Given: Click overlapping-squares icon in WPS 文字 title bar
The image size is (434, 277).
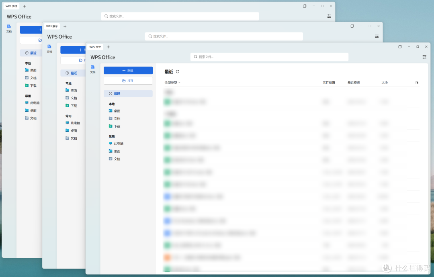Looking at the screenshot, I should click(x=400, y=47).
